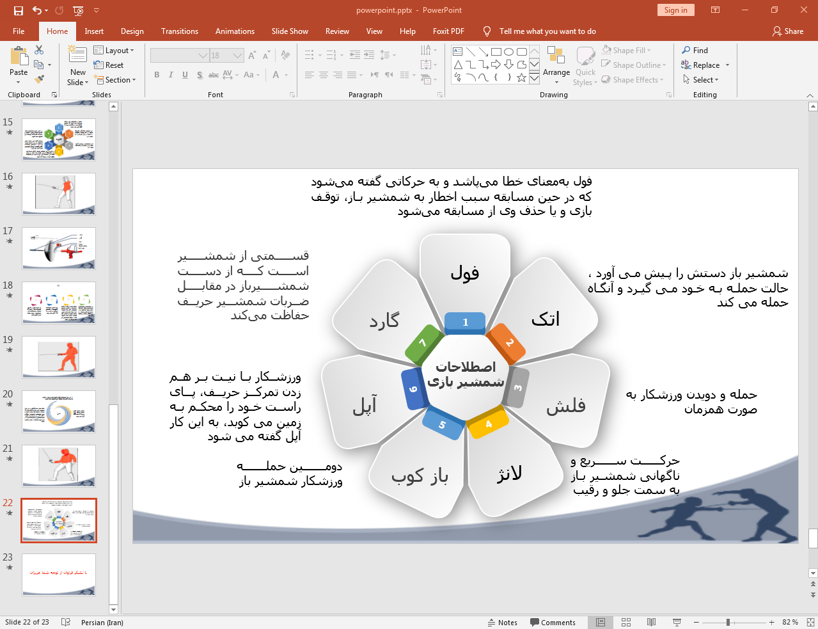This screenshot has height=629, width=818.
Task: Toggle align right for paragraph
Action: 338,75
